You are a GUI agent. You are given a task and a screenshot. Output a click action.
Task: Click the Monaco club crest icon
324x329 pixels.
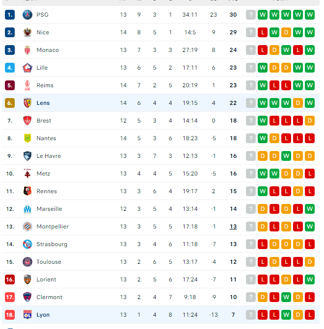point(27,50)
